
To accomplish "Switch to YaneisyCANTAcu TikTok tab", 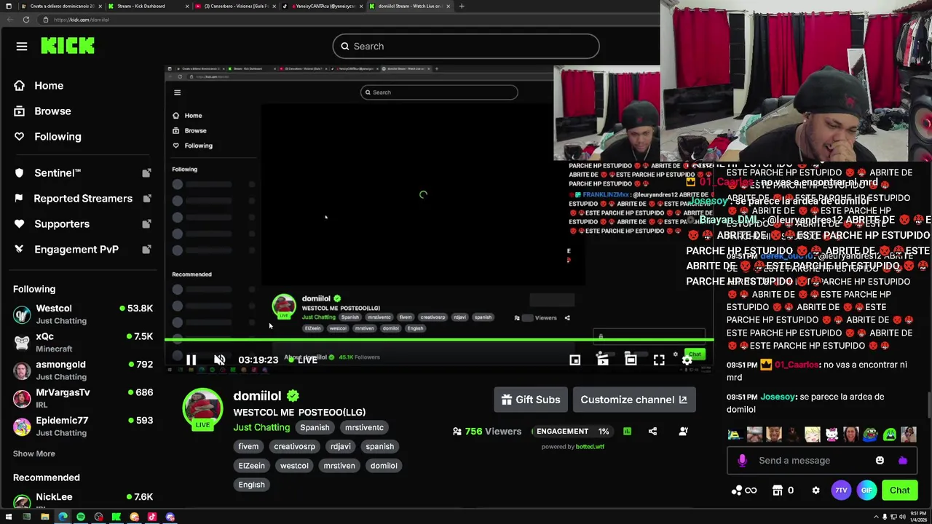I will click(x=323, y=6).
